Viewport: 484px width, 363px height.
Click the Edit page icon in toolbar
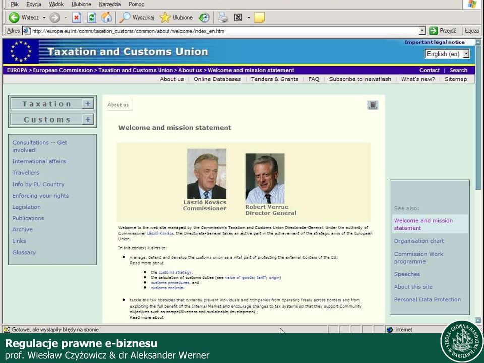(x=238, y=17)
